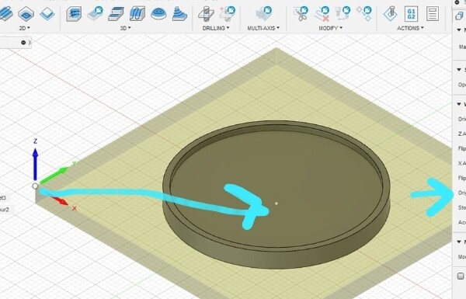
Task: Open the MODIFY dropdown menu
Action: click(331, 28)
